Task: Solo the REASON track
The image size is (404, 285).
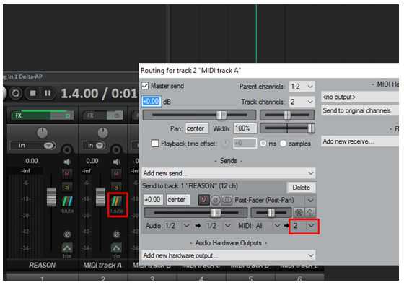Action: (67, 187)
